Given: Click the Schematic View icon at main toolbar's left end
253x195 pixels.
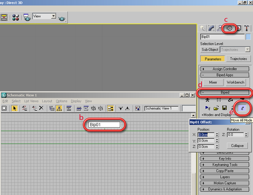Looking at the screenshot, I should tap(4, 17).
